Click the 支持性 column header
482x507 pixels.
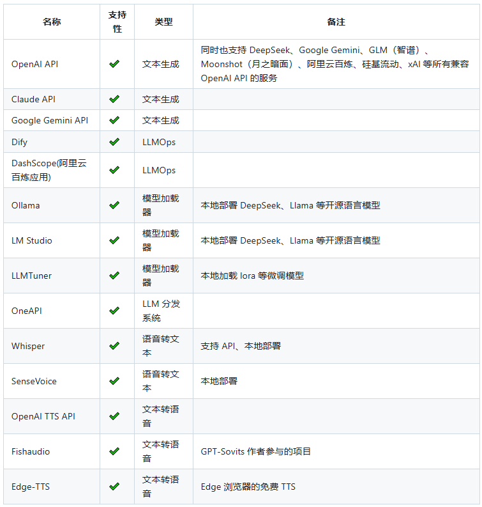coord(117,22)
